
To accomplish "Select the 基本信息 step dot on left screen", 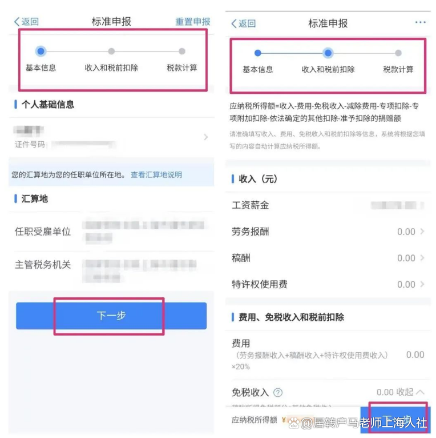I will (41, 51).
